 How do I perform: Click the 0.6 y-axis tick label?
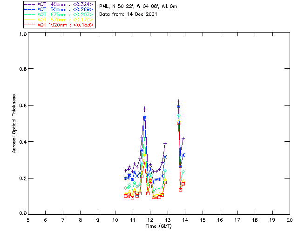point(23,106)
